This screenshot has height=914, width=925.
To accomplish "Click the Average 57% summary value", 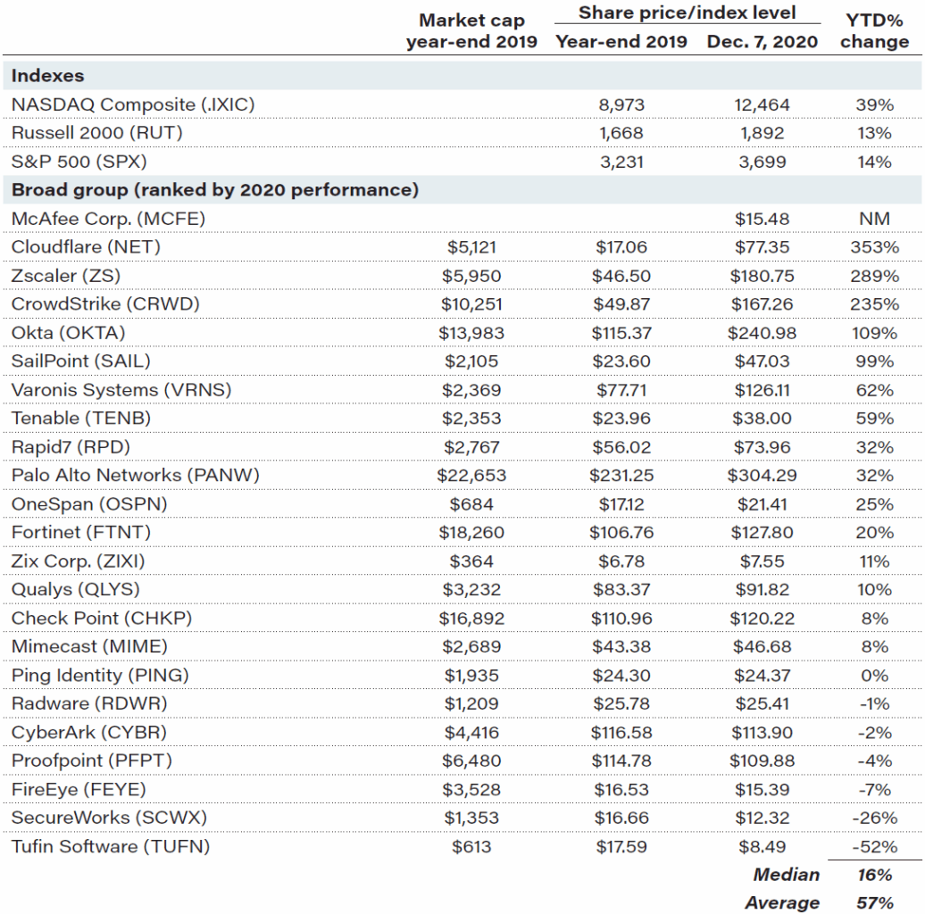I will (875, 902).
